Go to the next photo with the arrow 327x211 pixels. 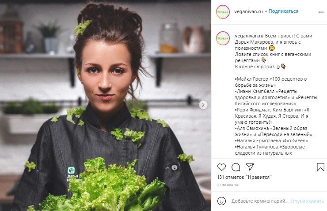click(203, 105)
